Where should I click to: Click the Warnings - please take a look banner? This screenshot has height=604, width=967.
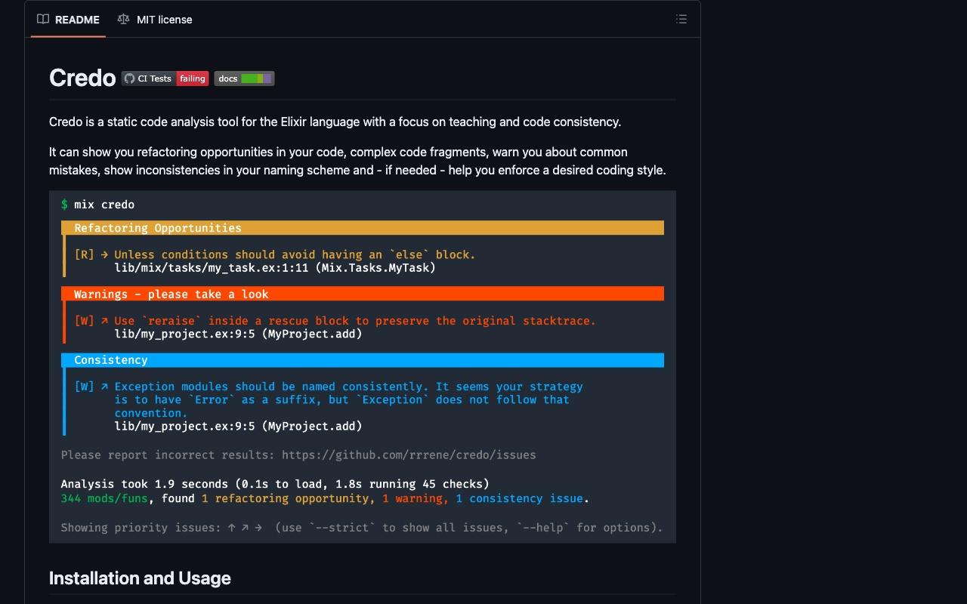coord(363,294)
